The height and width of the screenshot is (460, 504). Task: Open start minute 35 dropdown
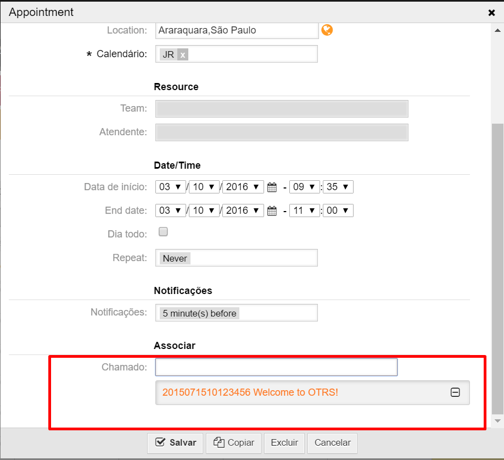click(x=338, y=187)
